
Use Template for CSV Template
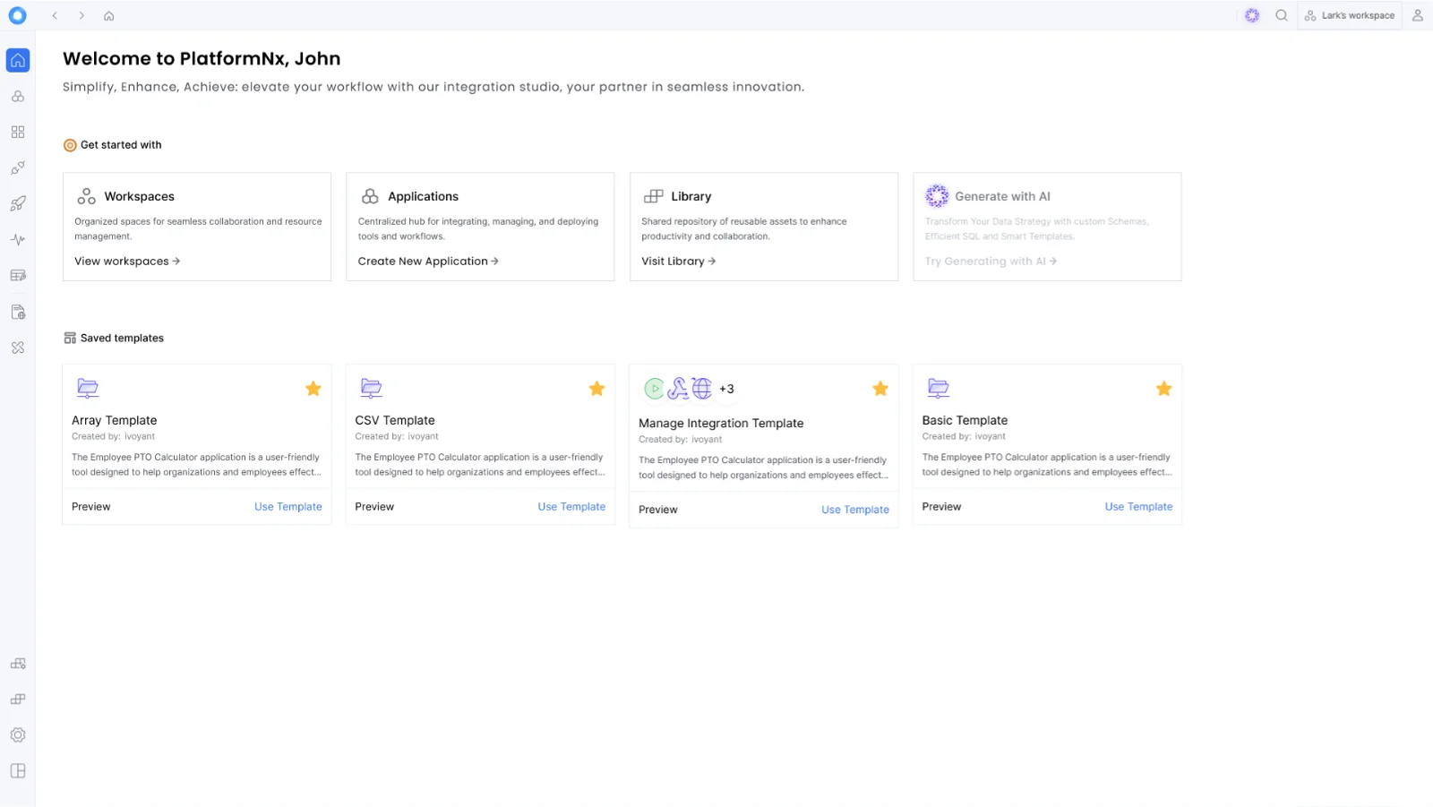pyautogui.click(x=571, y=507)
